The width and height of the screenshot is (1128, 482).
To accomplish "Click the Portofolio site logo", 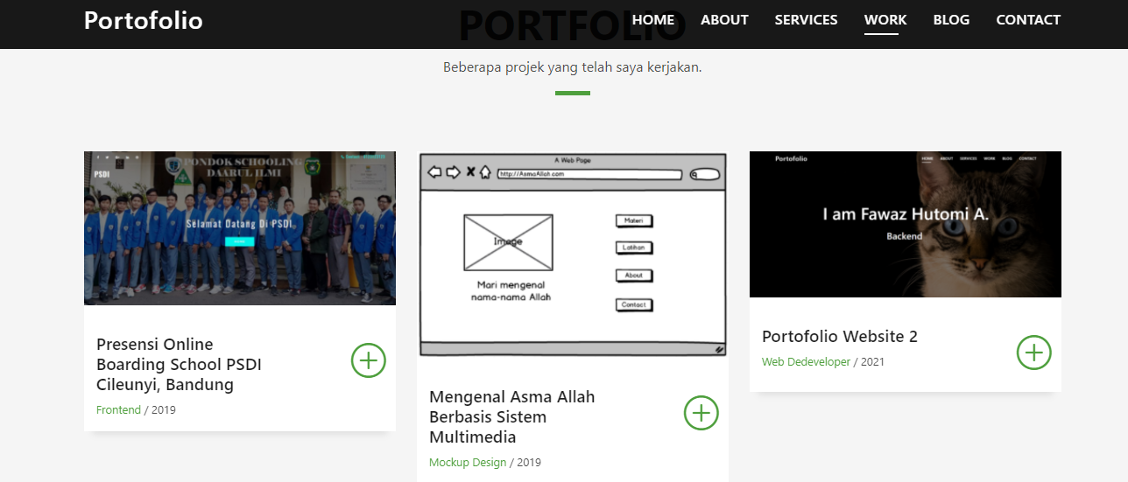I will (x=143, y=20).
